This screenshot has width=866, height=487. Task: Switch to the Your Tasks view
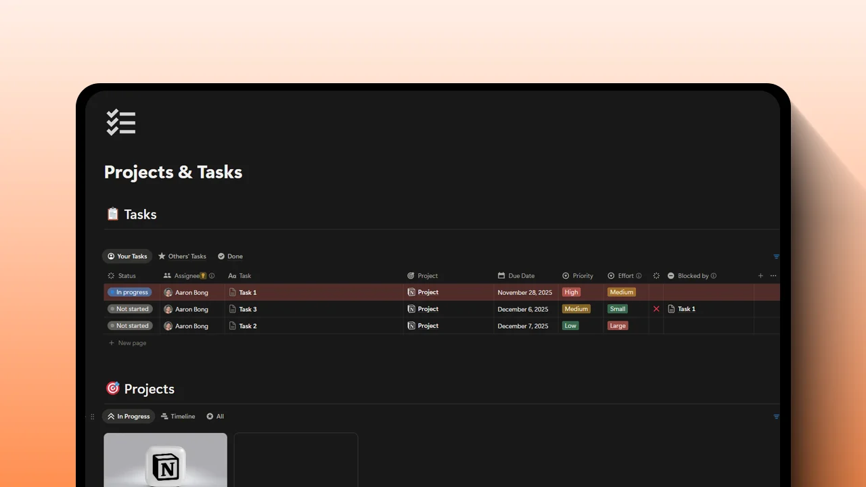click(x=127, y=256)
